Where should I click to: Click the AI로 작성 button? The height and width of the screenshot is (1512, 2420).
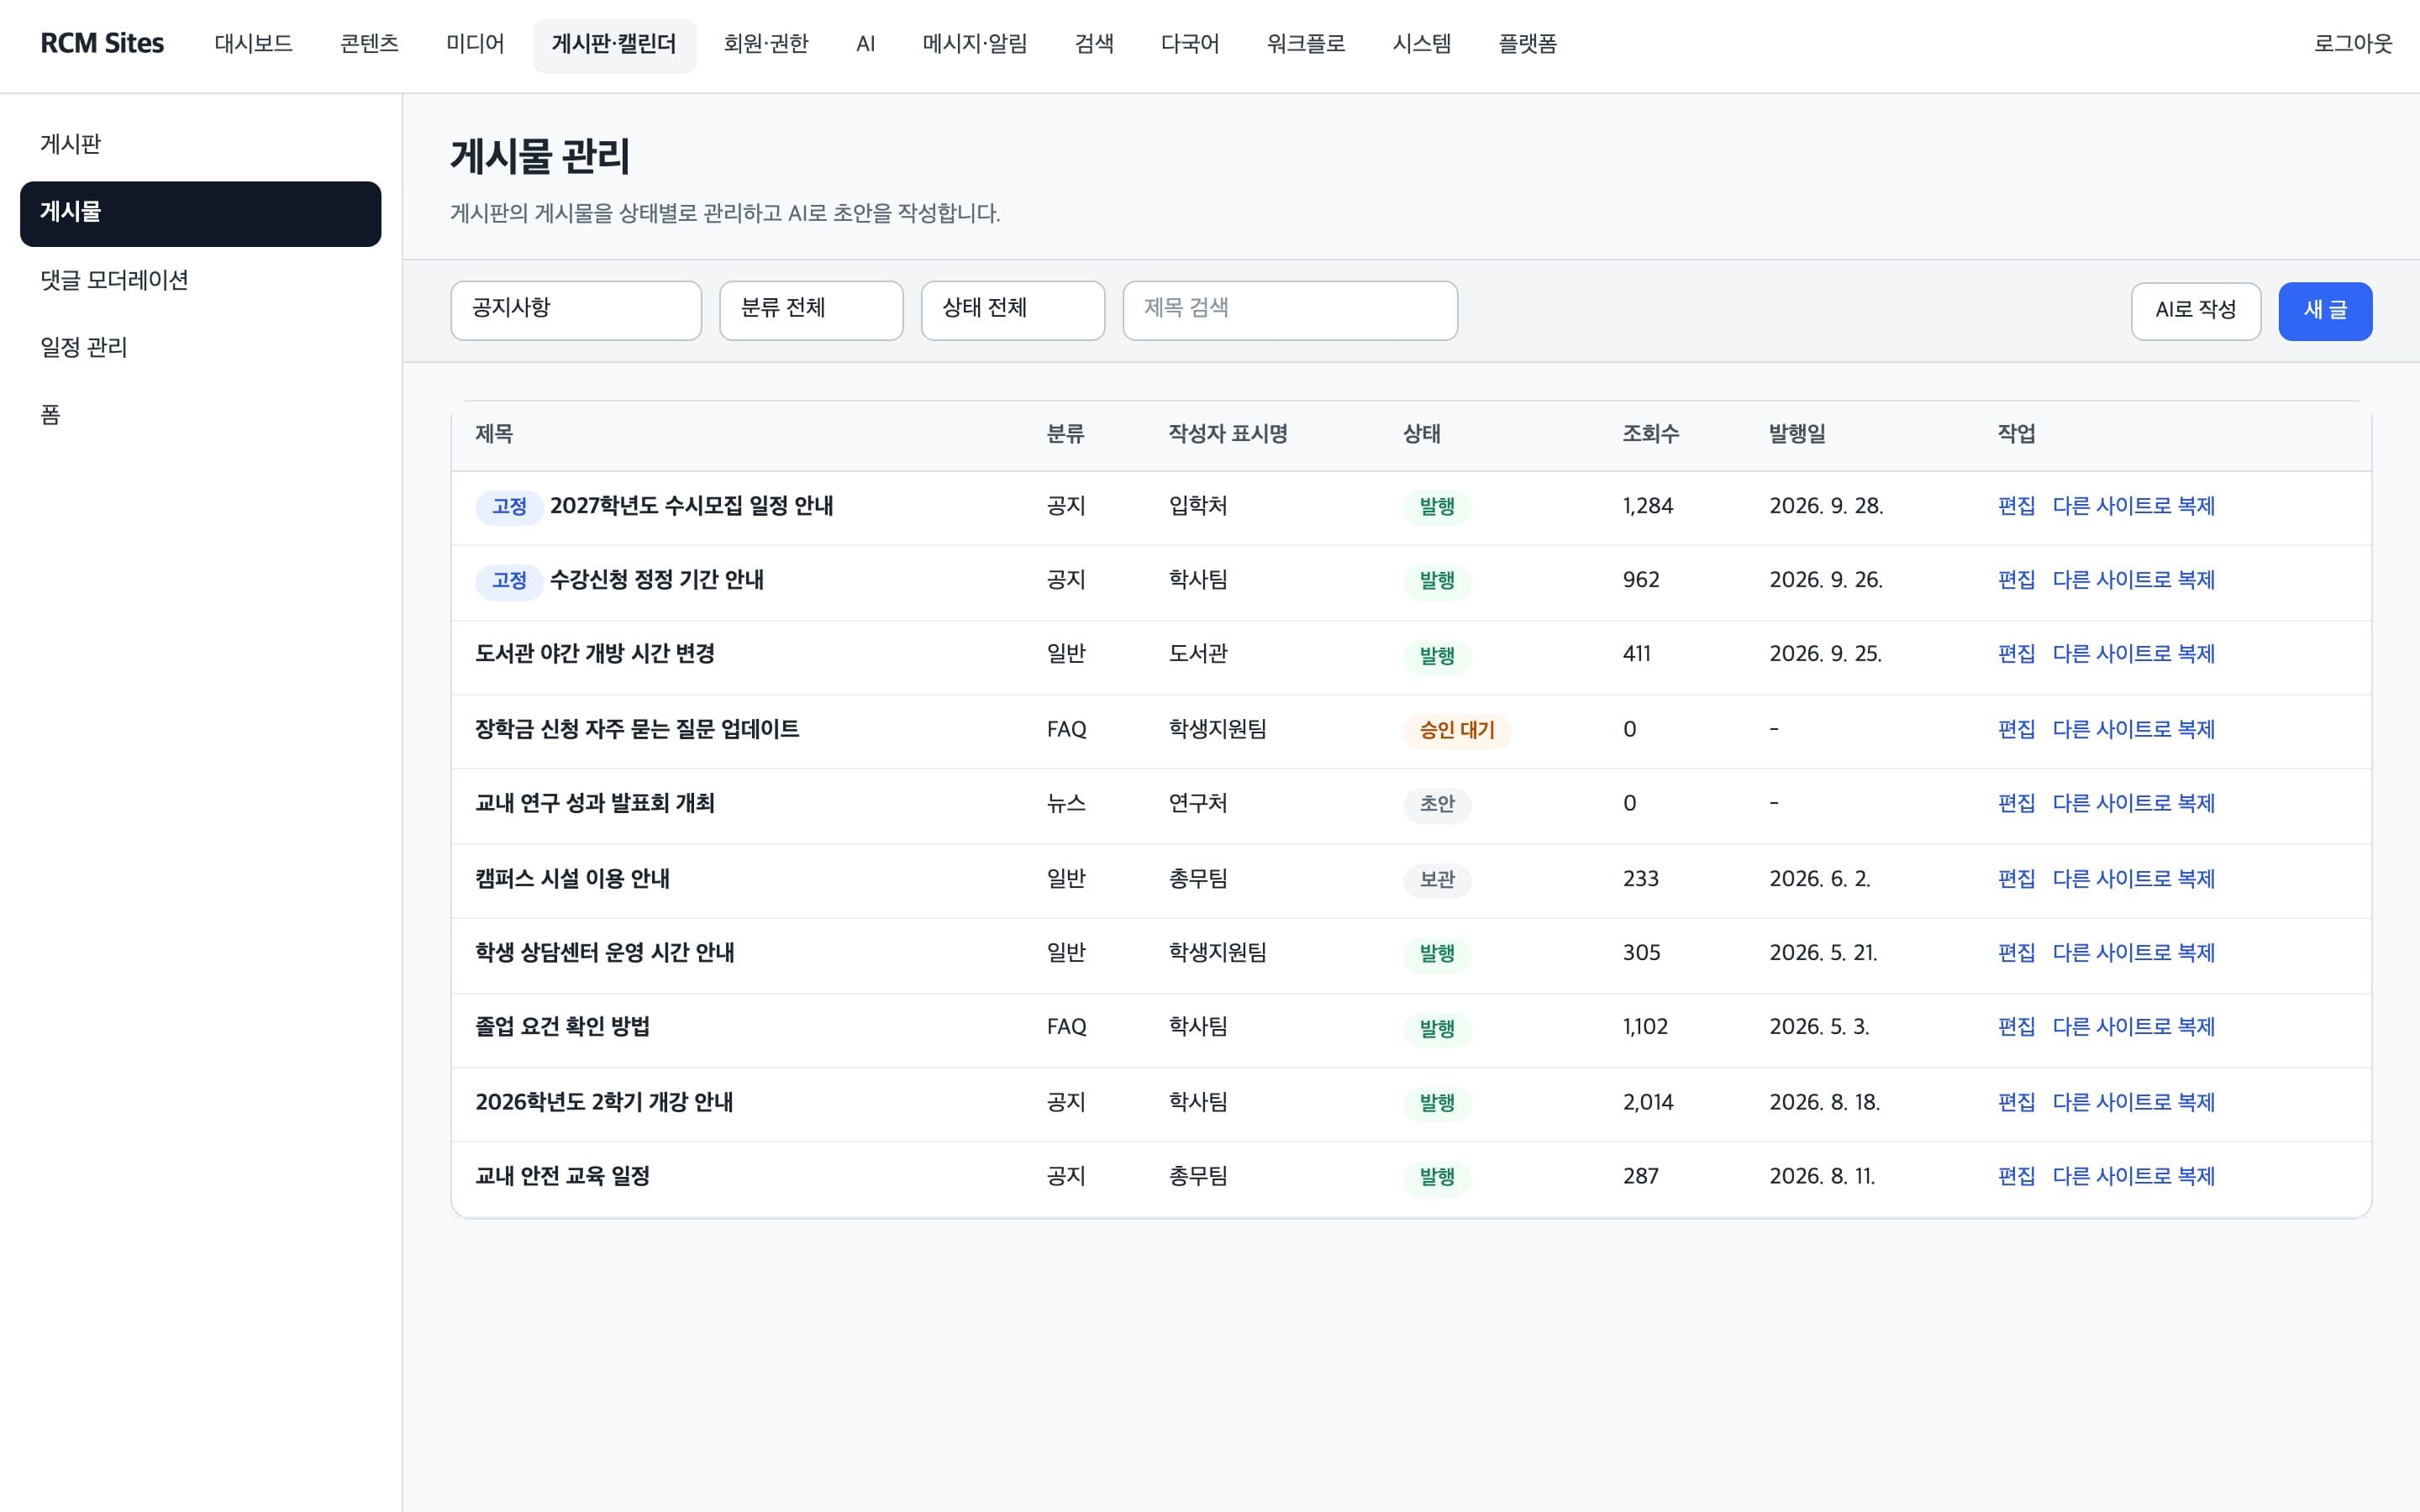[x=2195, y=311]
